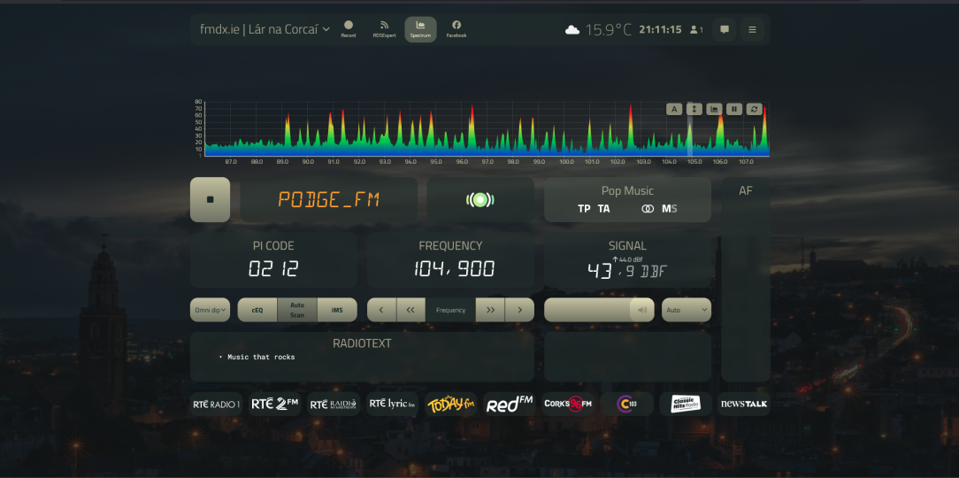The height and width of the screenshot is (478, 959).
Task: Click the 15.9°C temperature reading
Action: click(609, 29)
